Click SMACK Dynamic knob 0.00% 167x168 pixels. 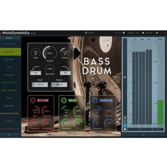(x=109, y=111)
